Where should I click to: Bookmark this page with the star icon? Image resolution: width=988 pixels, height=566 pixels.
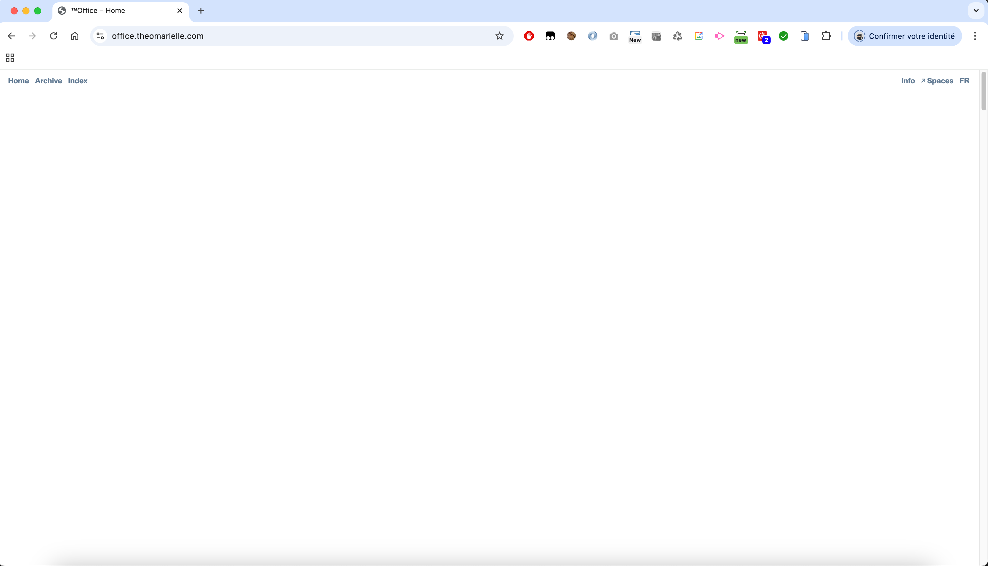[499, 36]
